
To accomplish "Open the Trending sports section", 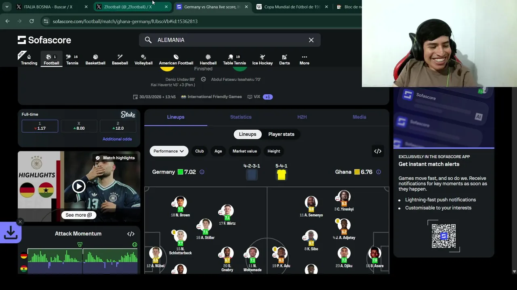I will [29, 60].
